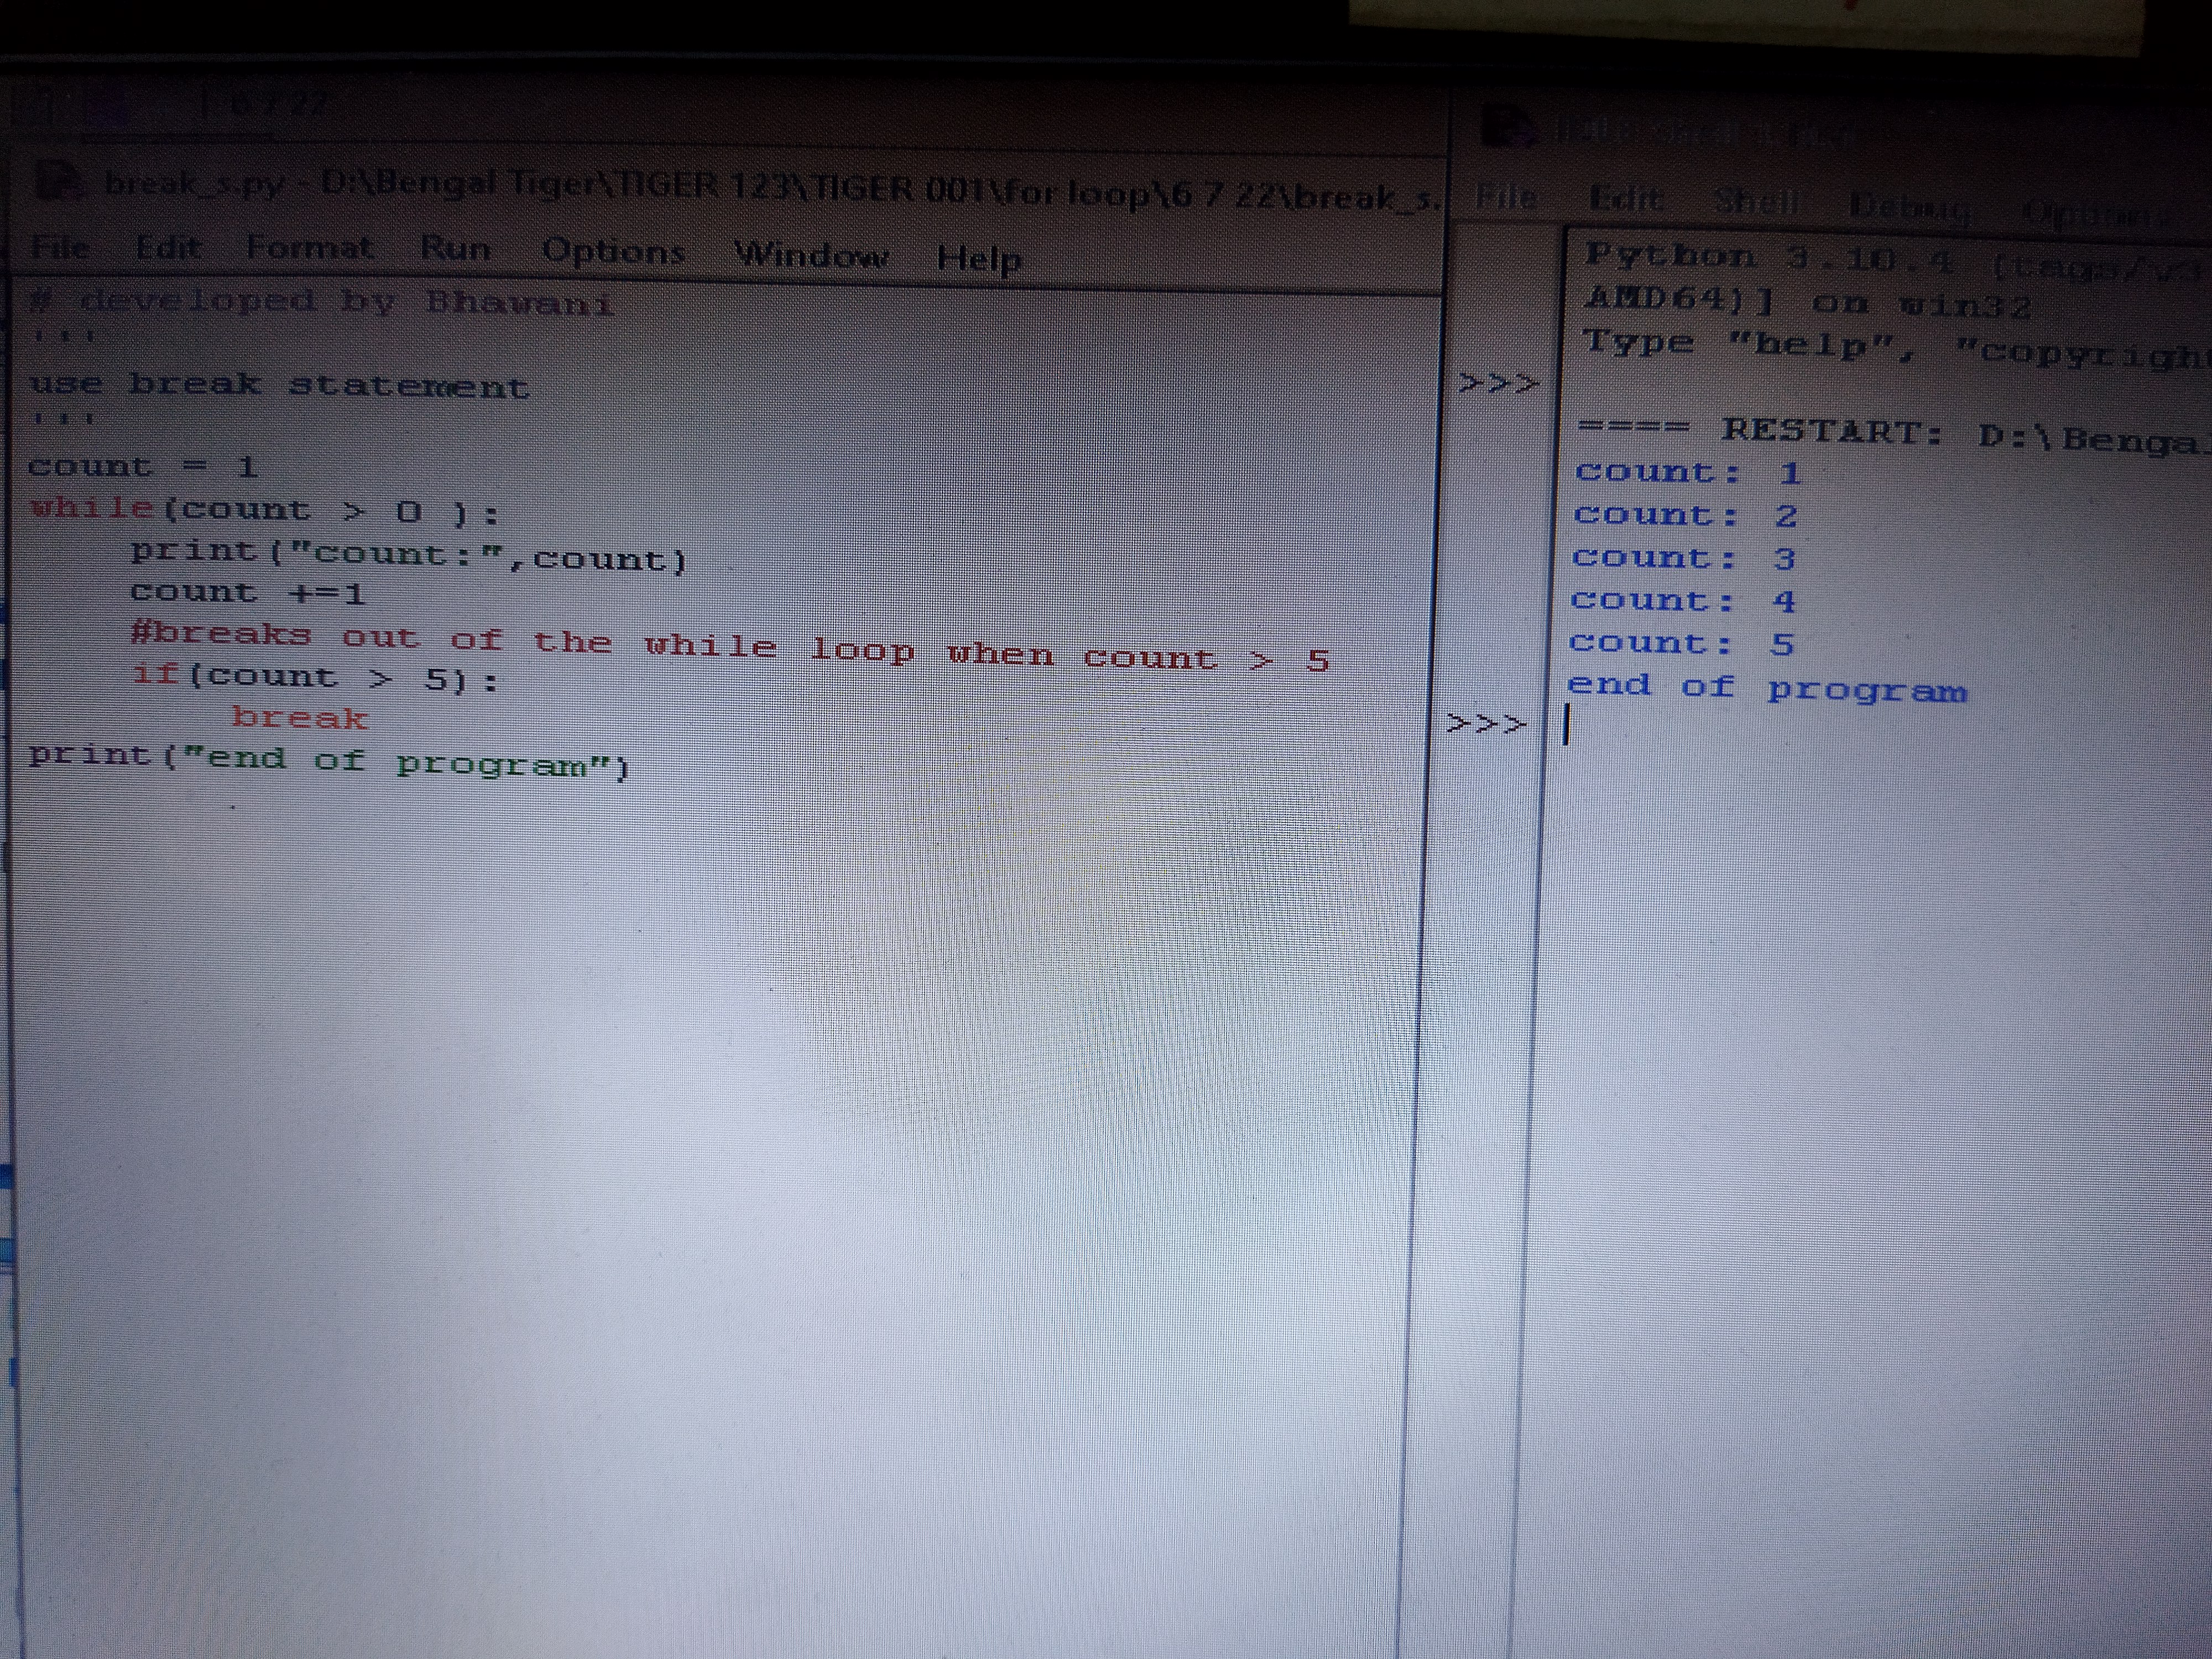
Task: Click the break keyword in the code
Action: pyautogui.click(x=299, y=718)
